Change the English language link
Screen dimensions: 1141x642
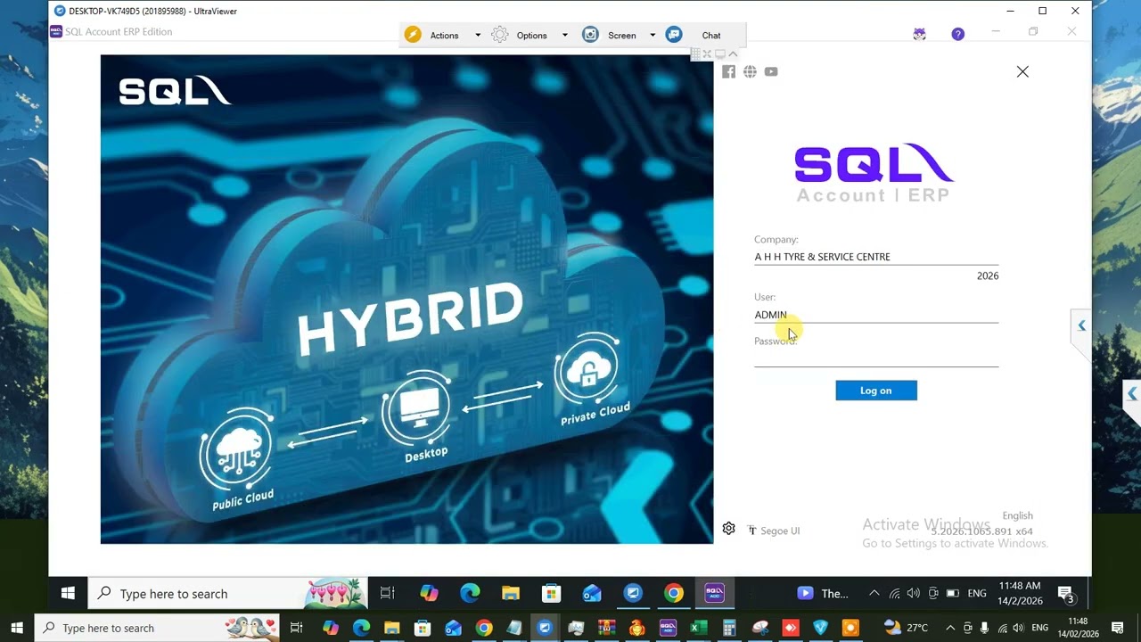1017,515
